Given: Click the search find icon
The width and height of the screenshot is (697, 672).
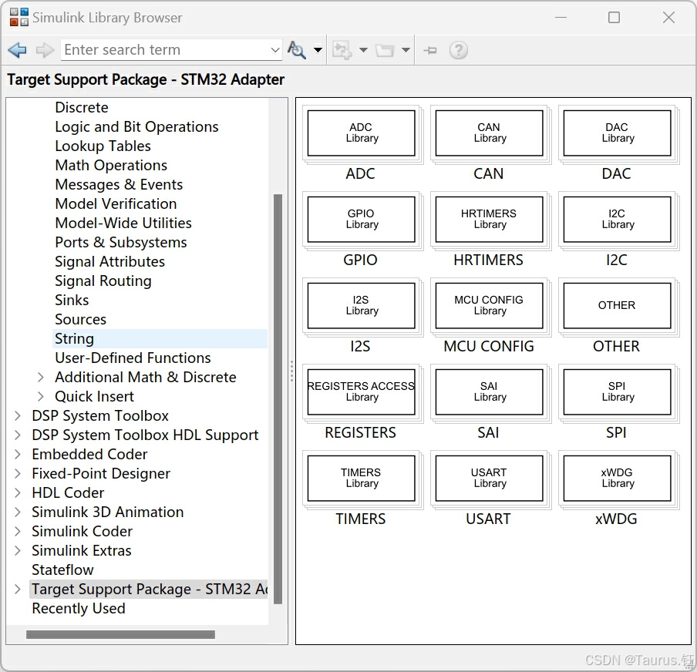Looking at the screenshot, I should coord(297,50).
